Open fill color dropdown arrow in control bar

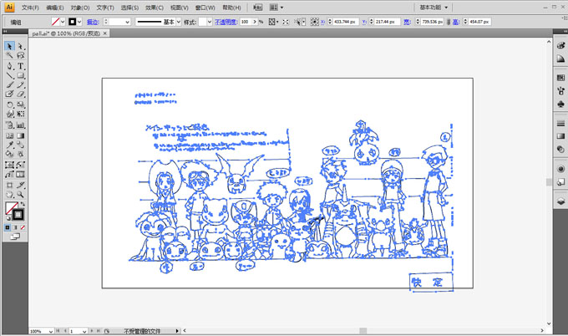(x=63, y=22)
